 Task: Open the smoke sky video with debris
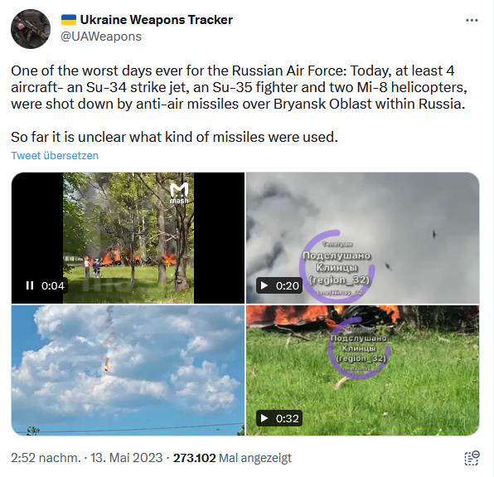[x=362, y=238]
